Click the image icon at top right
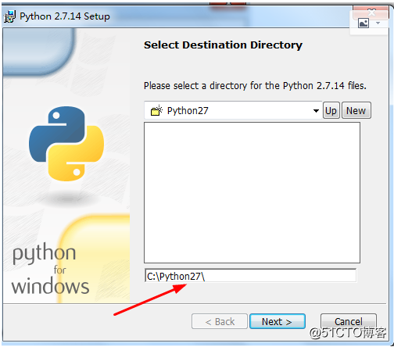This screenshot has height=347, width=394. coord(364,23)
